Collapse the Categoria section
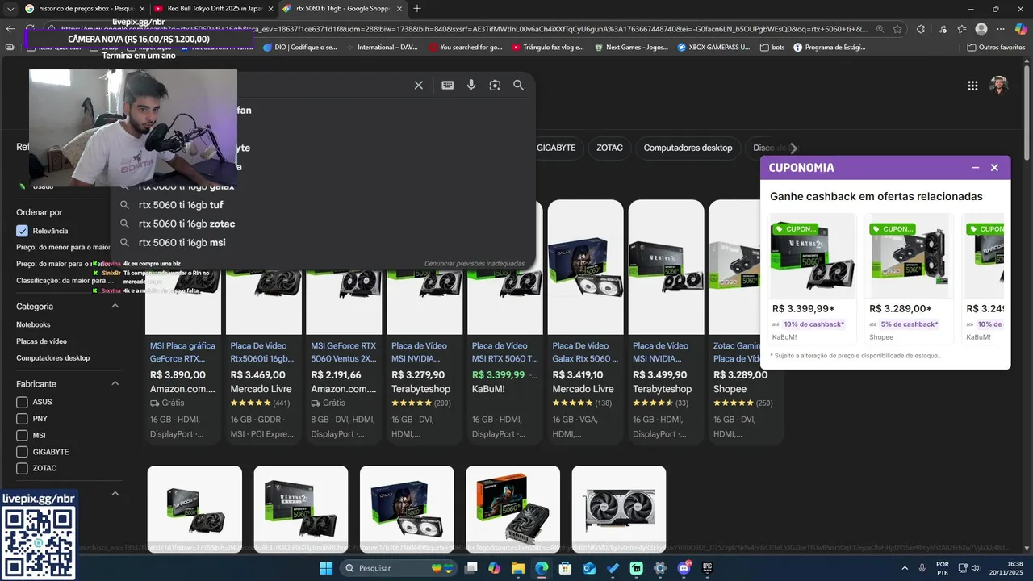 pos(115,306)
